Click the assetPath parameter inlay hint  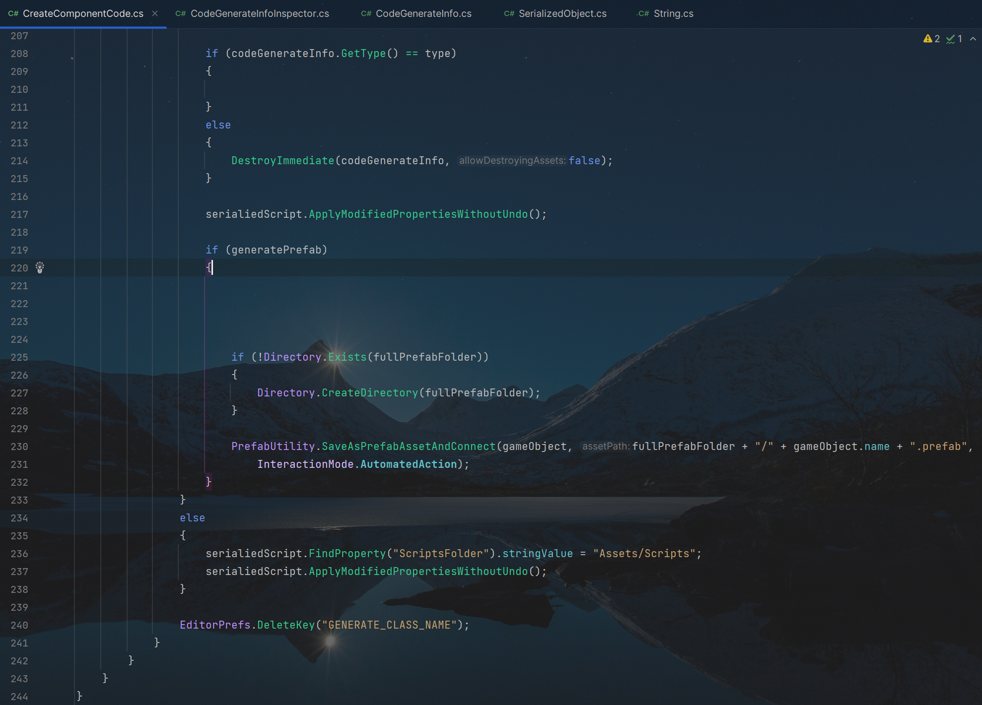605,447
